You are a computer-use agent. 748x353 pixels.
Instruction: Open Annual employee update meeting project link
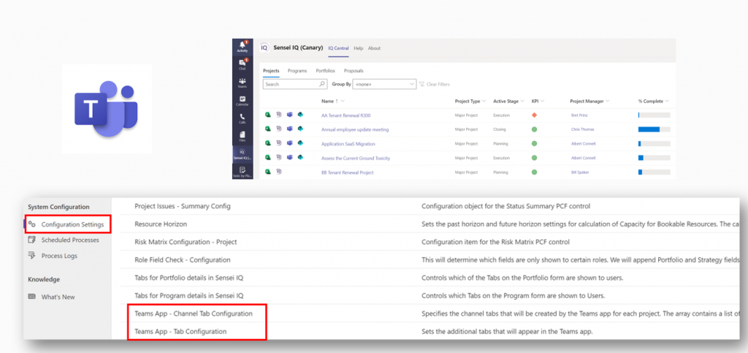click(355, 130)
